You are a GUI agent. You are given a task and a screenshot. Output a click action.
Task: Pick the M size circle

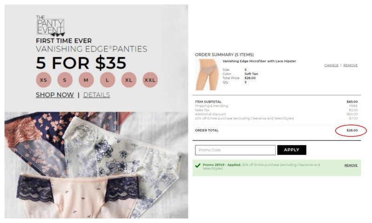pos(86,80)
